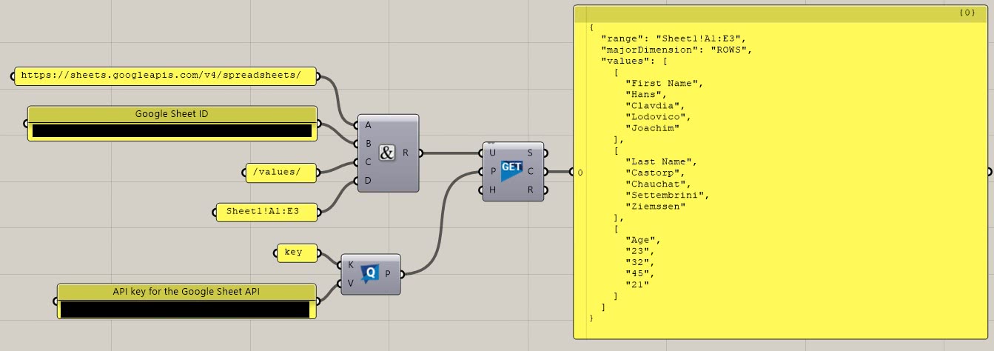Click input port A on Concatenate component
The height and width of the screenshot is (351, 994).
368,125
